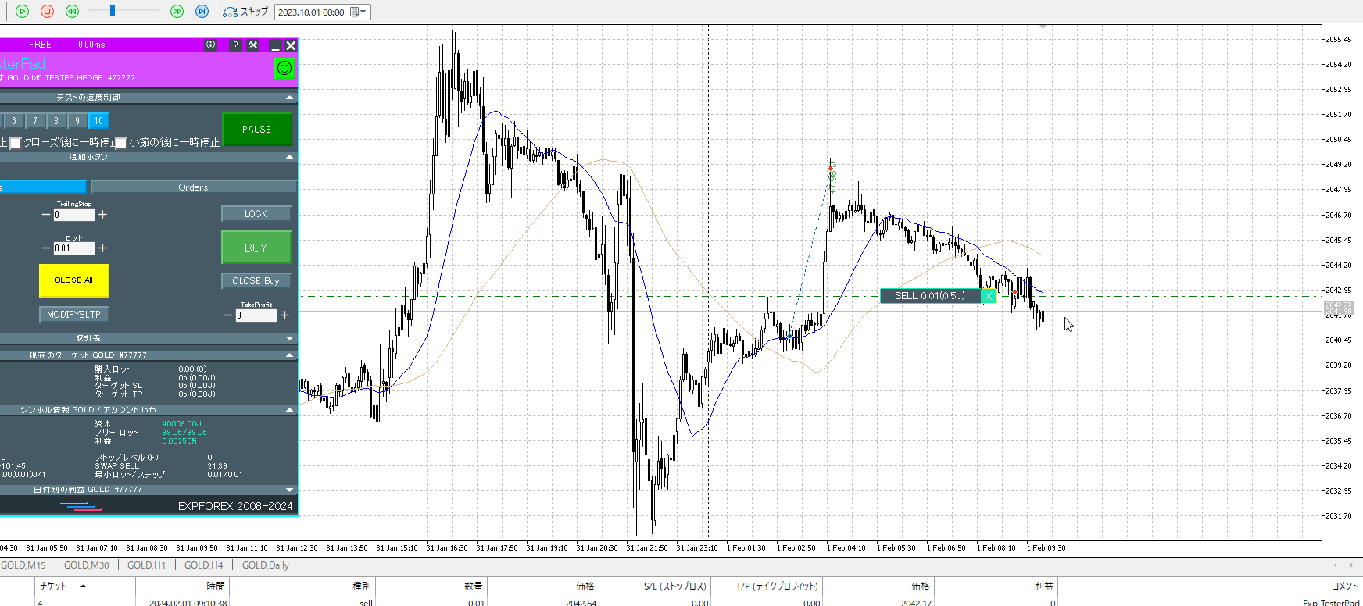The width and height of the screenshot is (1363, 606).
Task: Click the playback speed slider handle
Action: 113,11
